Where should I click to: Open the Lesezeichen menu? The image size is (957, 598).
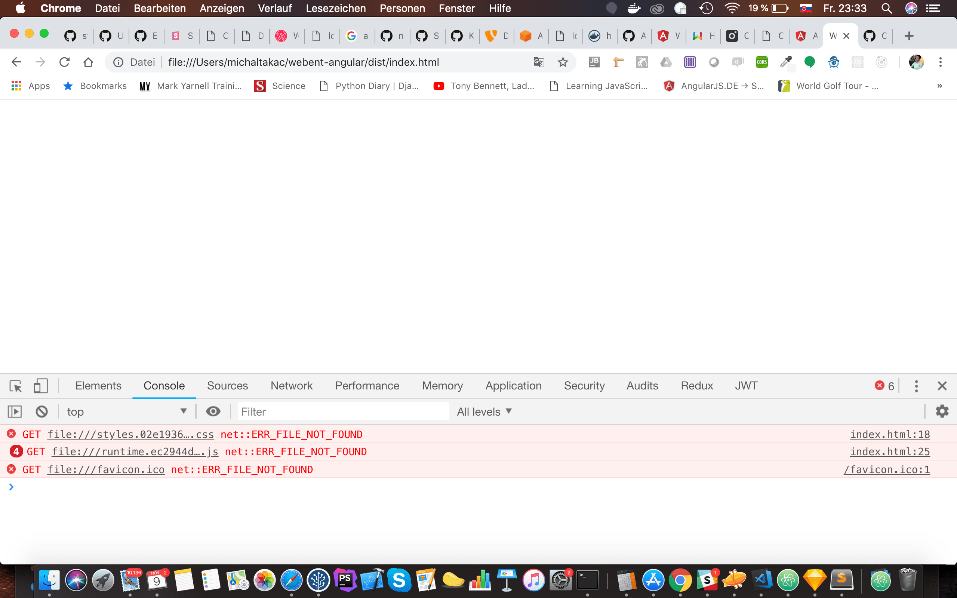pyautogui.click(x=335, y=8)
